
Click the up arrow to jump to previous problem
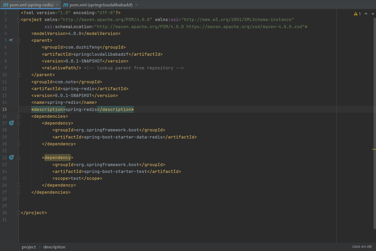[x=366, y=13]
